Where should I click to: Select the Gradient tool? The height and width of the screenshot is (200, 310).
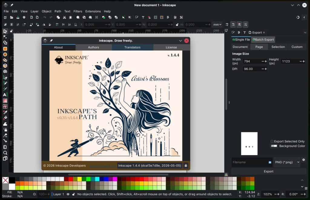pyautogui.click(x=5, y=101)
